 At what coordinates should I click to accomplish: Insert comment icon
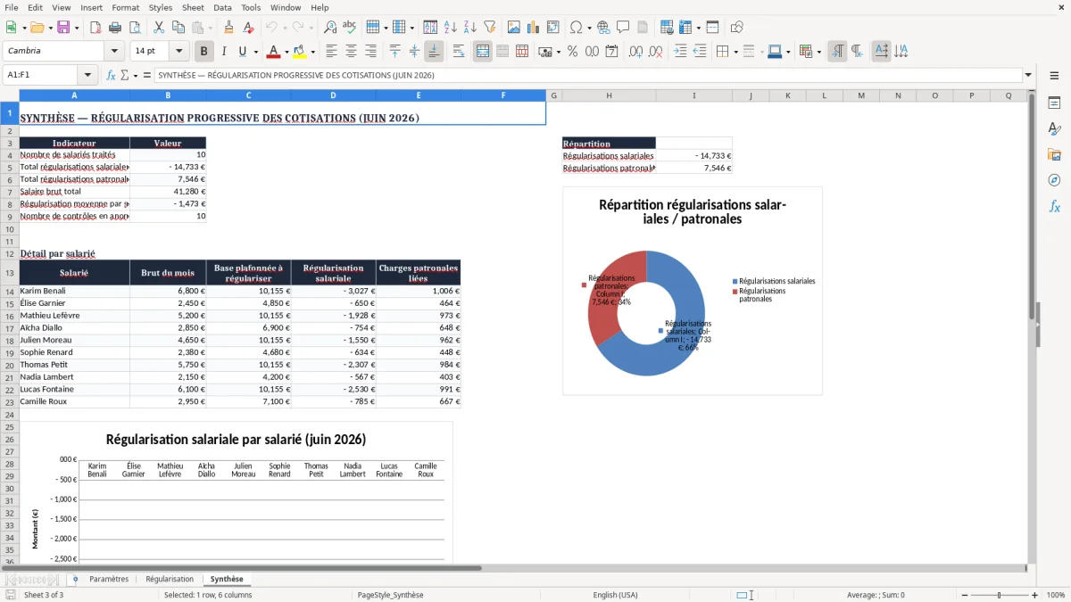click(623, 28)
